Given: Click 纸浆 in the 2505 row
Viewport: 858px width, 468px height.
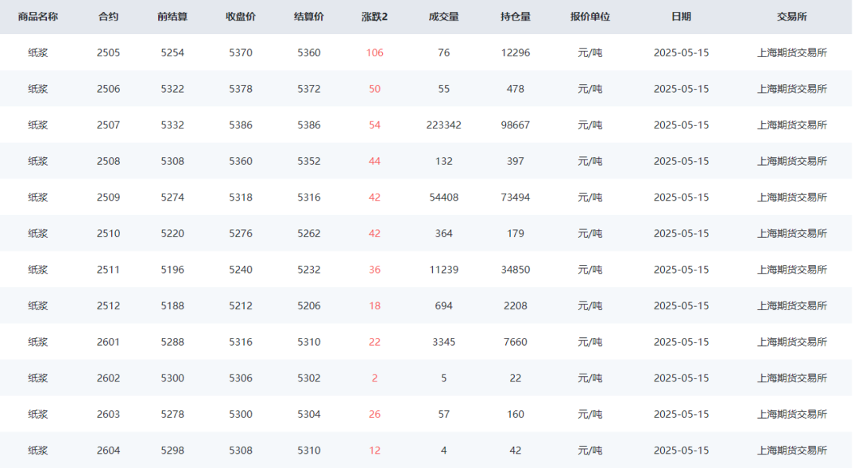Looking at the screenshot, I should [x=38, y=53].
